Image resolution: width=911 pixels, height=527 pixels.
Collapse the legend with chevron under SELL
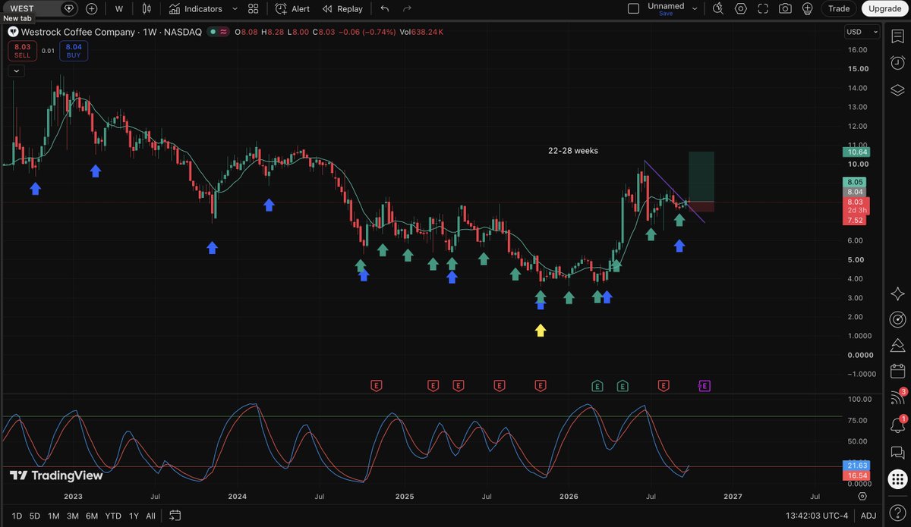click(x=17, y=71)
